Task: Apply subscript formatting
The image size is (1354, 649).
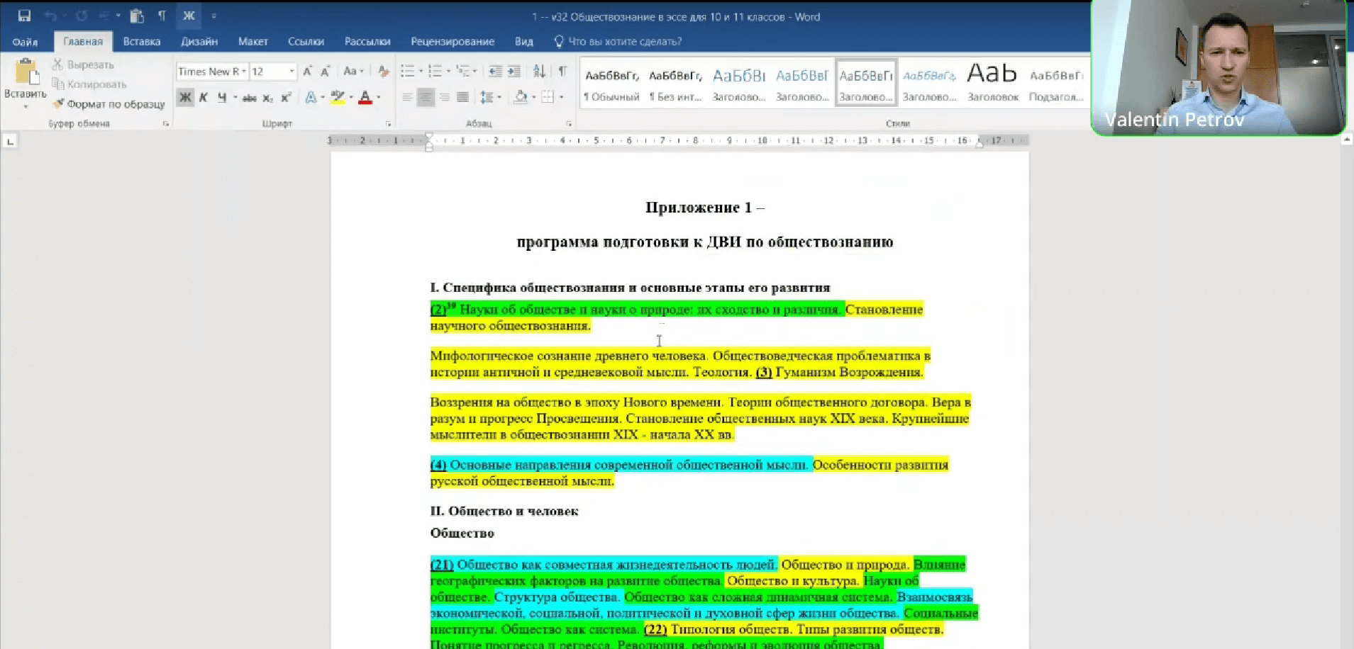Action: pyautogui.click(x=268, y=98)
